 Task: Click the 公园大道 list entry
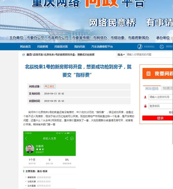[32, 181]
